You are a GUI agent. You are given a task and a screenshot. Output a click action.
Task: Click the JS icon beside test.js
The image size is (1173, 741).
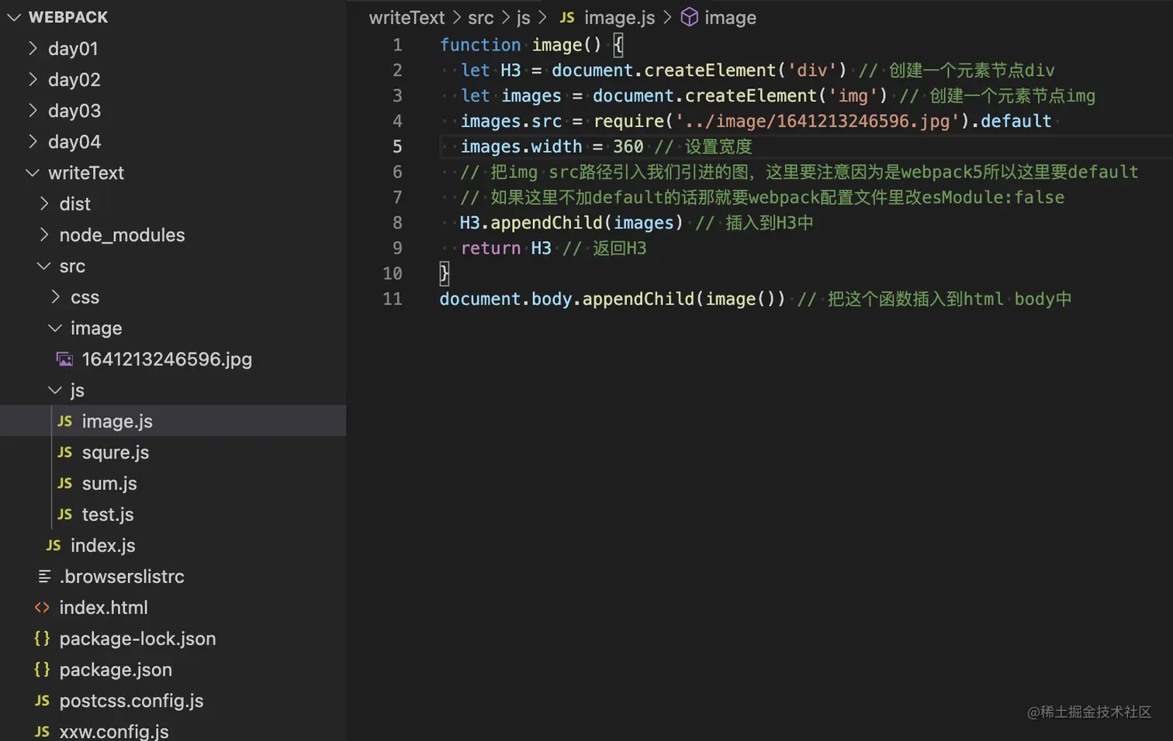[x=65, y=514]
